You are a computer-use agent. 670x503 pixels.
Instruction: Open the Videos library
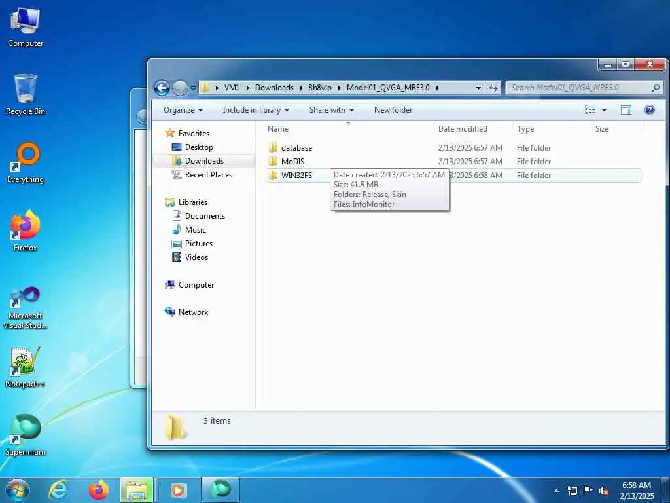(x=196, y=257)
